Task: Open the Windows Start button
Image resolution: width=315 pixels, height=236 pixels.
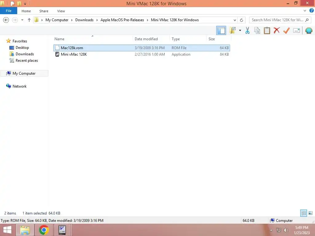Action: pyautogui.click(x=7, y=230)
